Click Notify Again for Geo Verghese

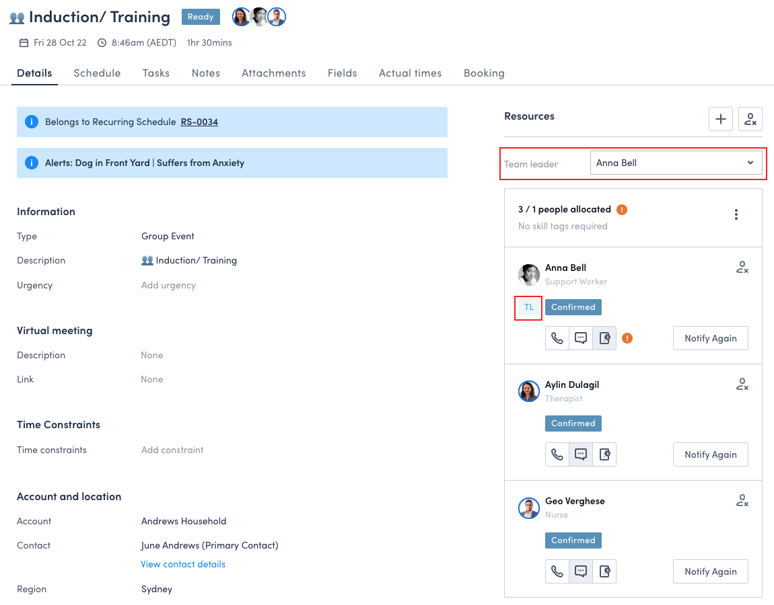710,571
